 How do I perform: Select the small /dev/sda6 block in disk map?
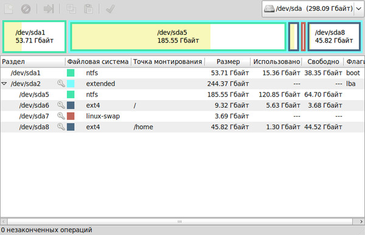click(x=294, y=36)
